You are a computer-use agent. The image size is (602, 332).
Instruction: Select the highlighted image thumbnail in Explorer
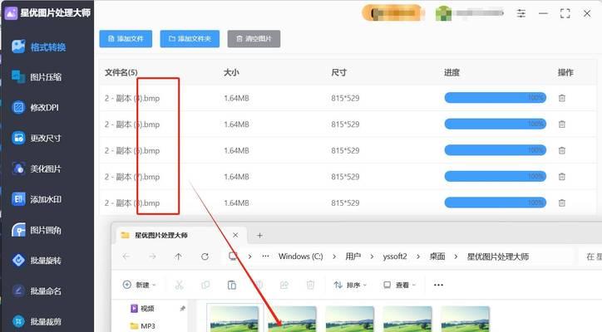(234, 319)
